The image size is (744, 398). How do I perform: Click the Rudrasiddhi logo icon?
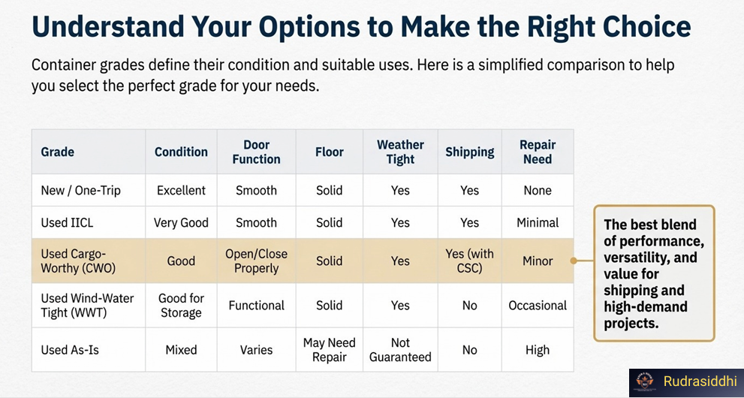point(645,381)
